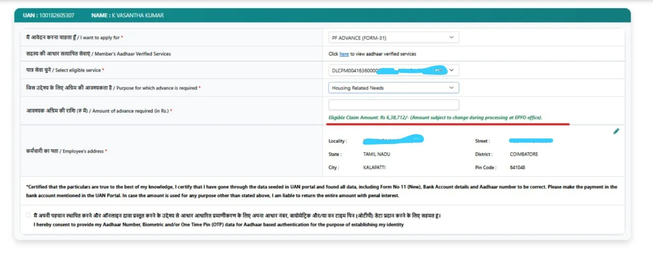Click 'Purpose for which advance is required' label

tap(113, 88)
